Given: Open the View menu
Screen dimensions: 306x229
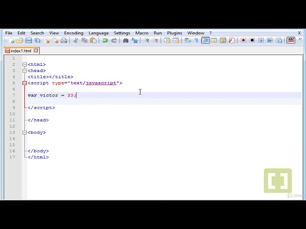Looking at the screenshot, I should tap(54, 33).
